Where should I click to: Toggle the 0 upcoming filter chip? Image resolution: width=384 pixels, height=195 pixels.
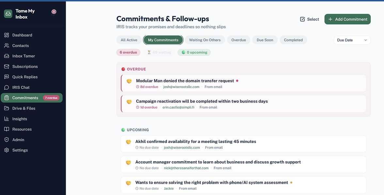pos(194,52)
